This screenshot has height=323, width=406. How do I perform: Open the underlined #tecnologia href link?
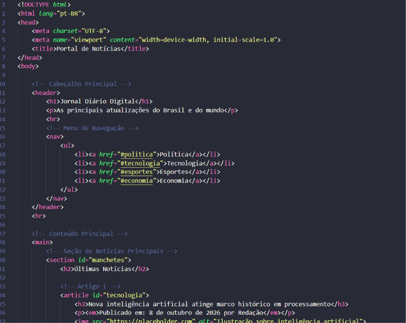coord(140,163)
